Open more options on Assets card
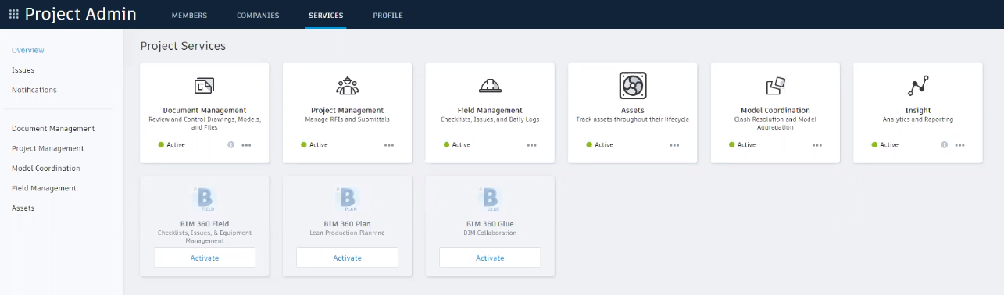The image size is (1004, 295). coord(674,145)
